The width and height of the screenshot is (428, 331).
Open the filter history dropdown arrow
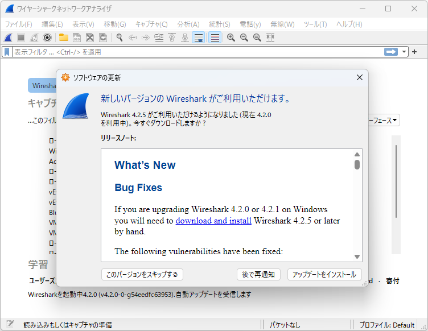point(404,52)
